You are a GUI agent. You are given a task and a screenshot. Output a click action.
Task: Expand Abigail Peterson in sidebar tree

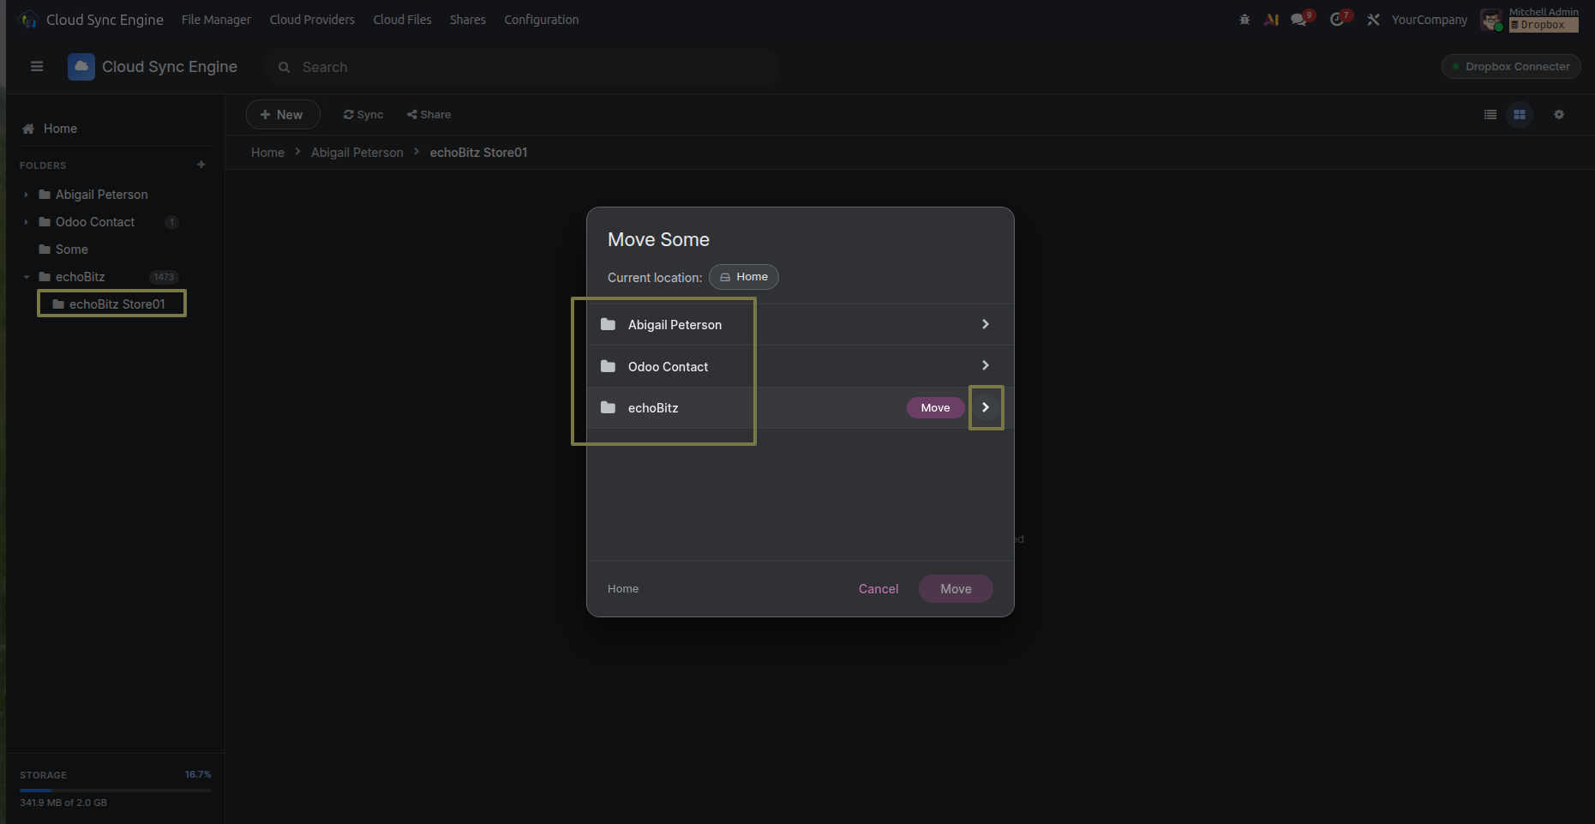(27, 195)
